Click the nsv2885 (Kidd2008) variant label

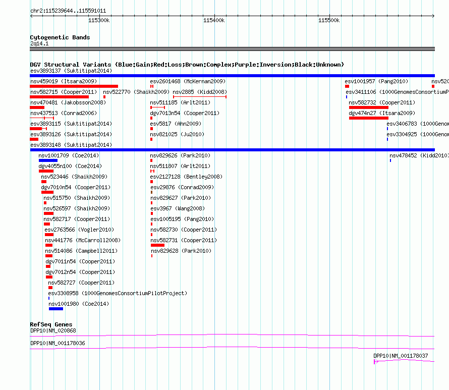(x=200, y=92)
